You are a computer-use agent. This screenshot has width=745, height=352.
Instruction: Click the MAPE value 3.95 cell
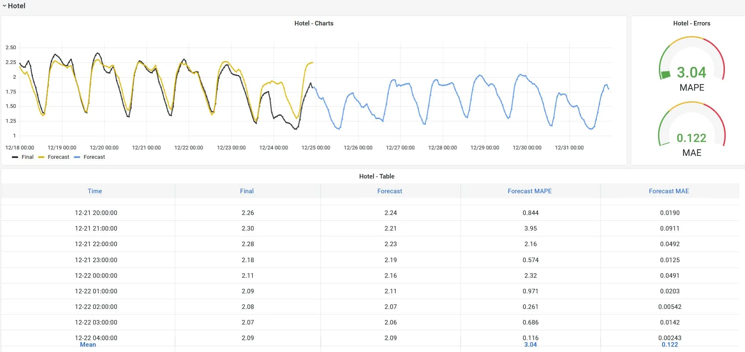point(530,229)
